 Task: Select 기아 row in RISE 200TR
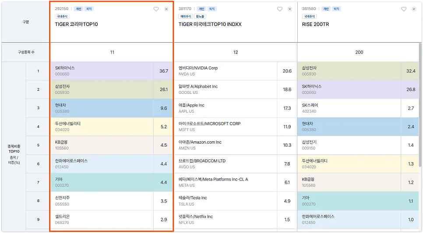pos(358,201)
